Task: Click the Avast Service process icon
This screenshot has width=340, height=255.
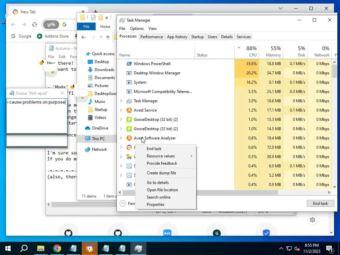Action: (x=129, y=110)
